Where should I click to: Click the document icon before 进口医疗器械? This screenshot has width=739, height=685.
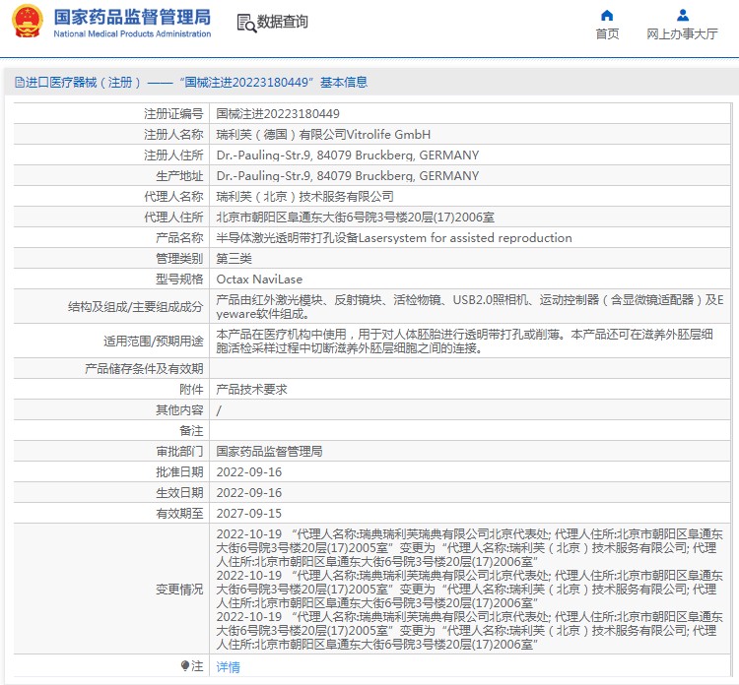point(20,83)
